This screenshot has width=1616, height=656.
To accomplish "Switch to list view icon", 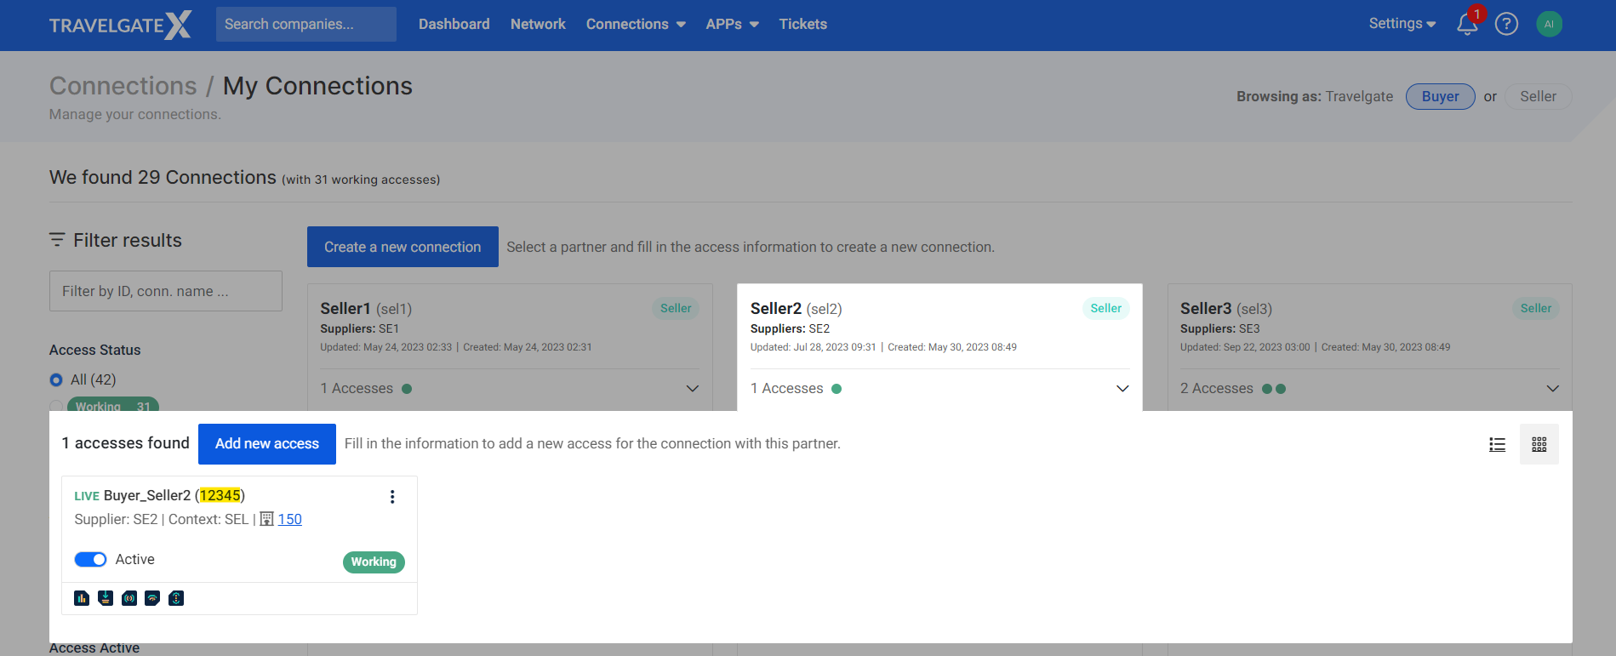I will [x=1498, y=444].
